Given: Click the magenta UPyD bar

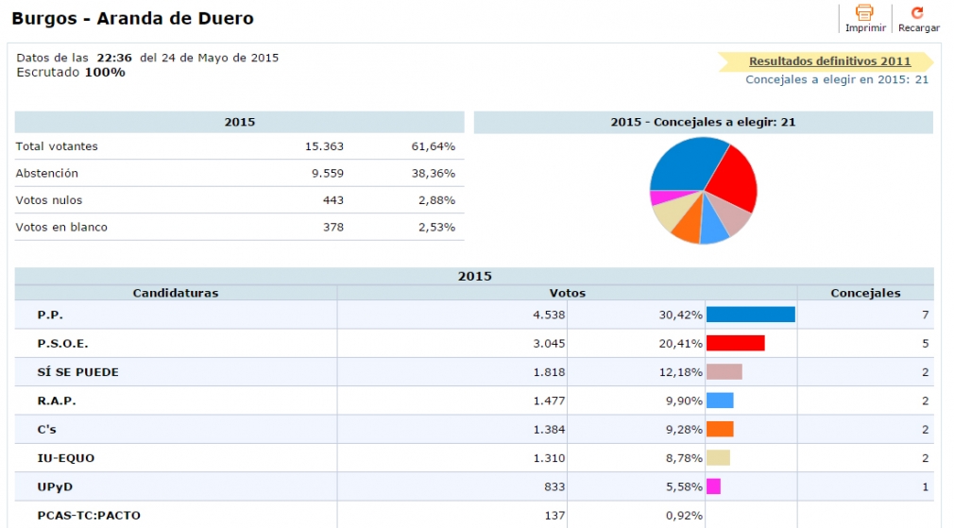Looking at the screenshot, I should coord(714,486).
